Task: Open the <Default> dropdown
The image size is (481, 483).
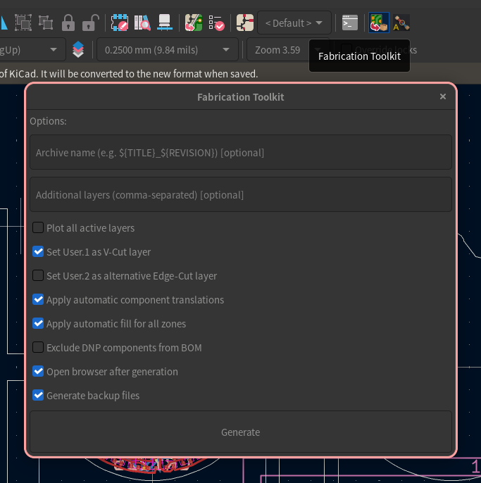Action: pos(294,23)
